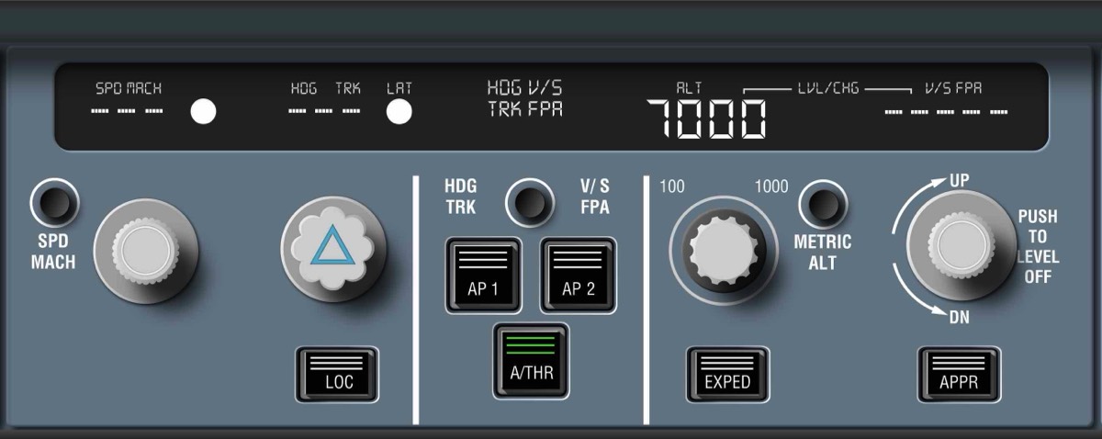Screen dimensions: 1102x439
Task: Click the managed lateral dot indicator
Action: point(399,112)
